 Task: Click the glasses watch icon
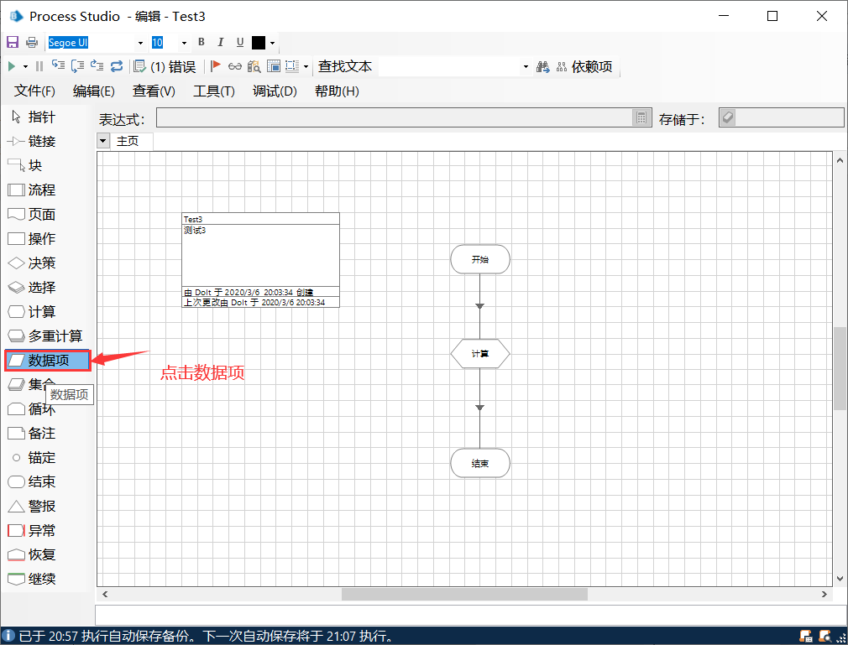click(x=235, y=66)
